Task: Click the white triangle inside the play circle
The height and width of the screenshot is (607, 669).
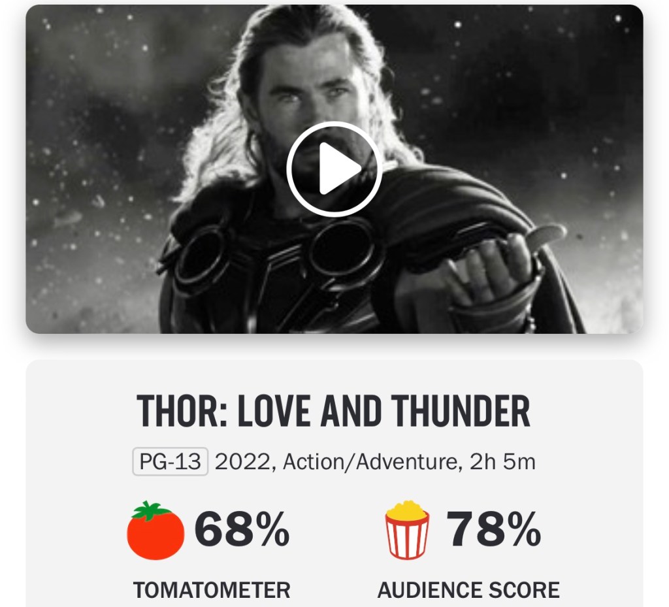Action: coord(338,169)
